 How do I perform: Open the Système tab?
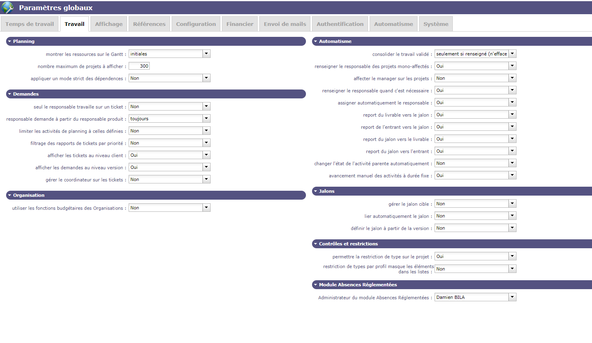(x=436, y=24)
